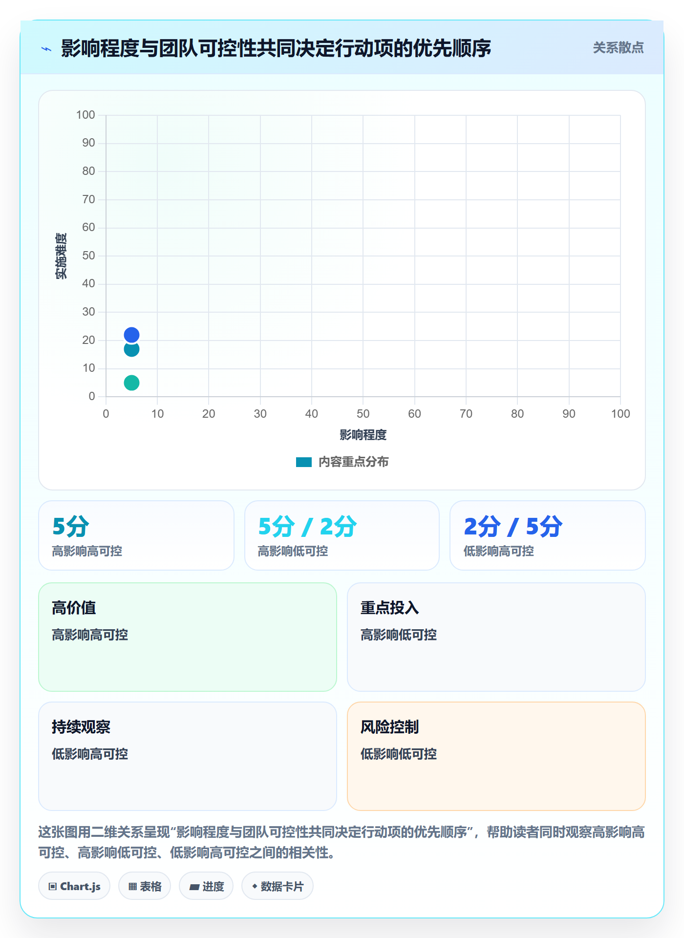684x938 pixels.
Task: Click the x-axis tick label 50
Action: pos(363,414)
